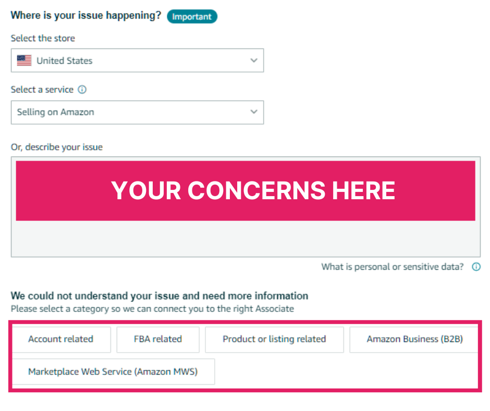Expand the country picker showing United States
The width and height of the screenshot is (490, 411).
click(137, 60)
